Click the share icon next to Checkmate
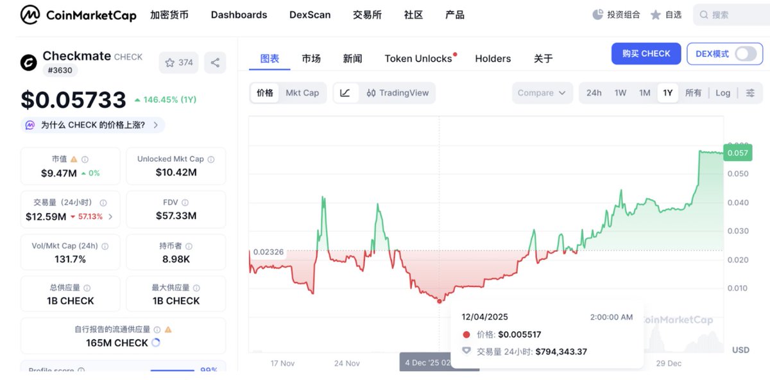Viewport: 770px width, 380px height. click(215, 62)
